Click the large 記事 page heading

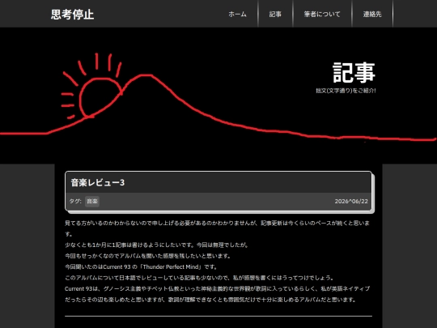(x=354, y=72)
